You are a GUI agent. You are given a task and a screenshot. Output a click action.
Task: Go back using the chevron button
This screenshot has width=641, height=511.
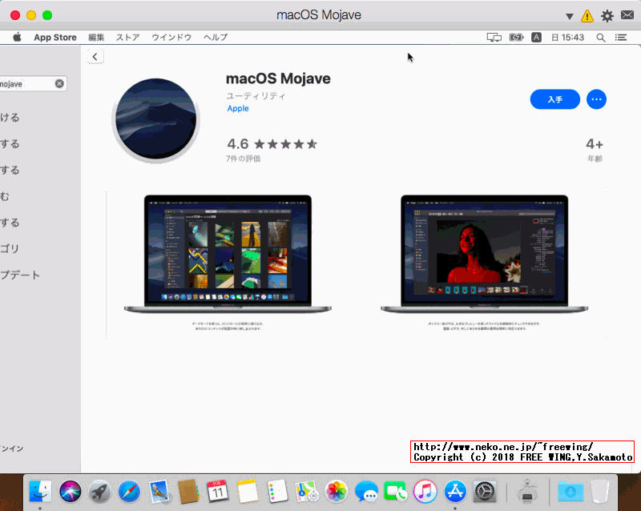pyautogui.click(x=95, y=55)
